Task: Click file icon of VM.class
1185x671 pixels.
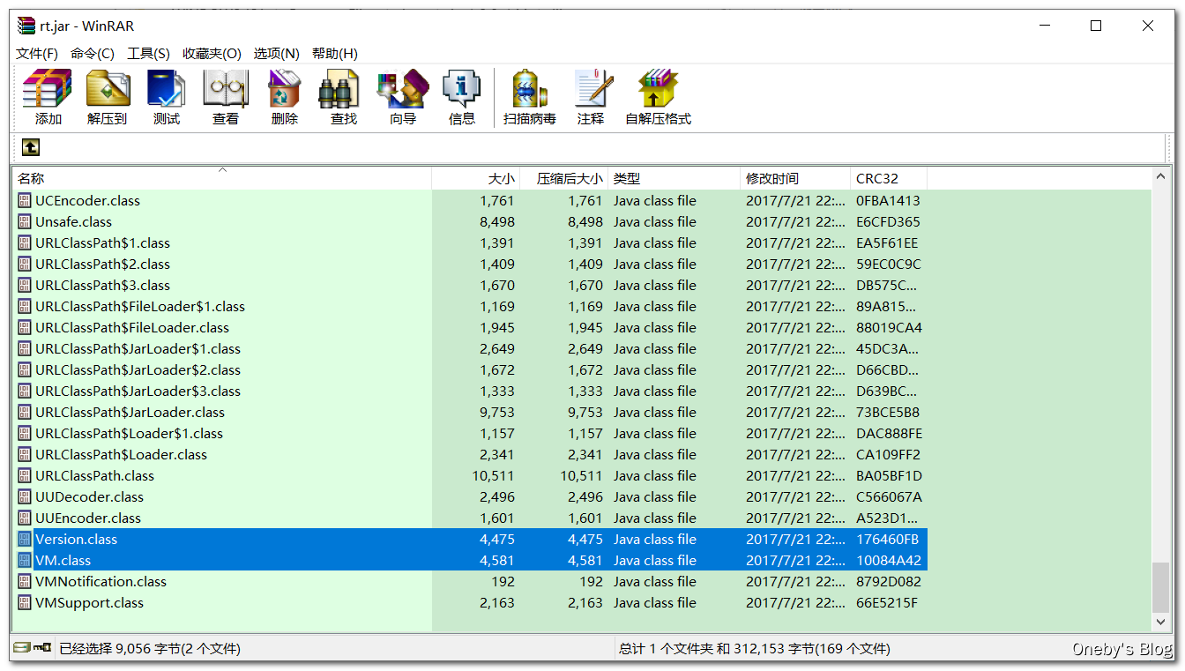Action: click(x=25, y=561)
